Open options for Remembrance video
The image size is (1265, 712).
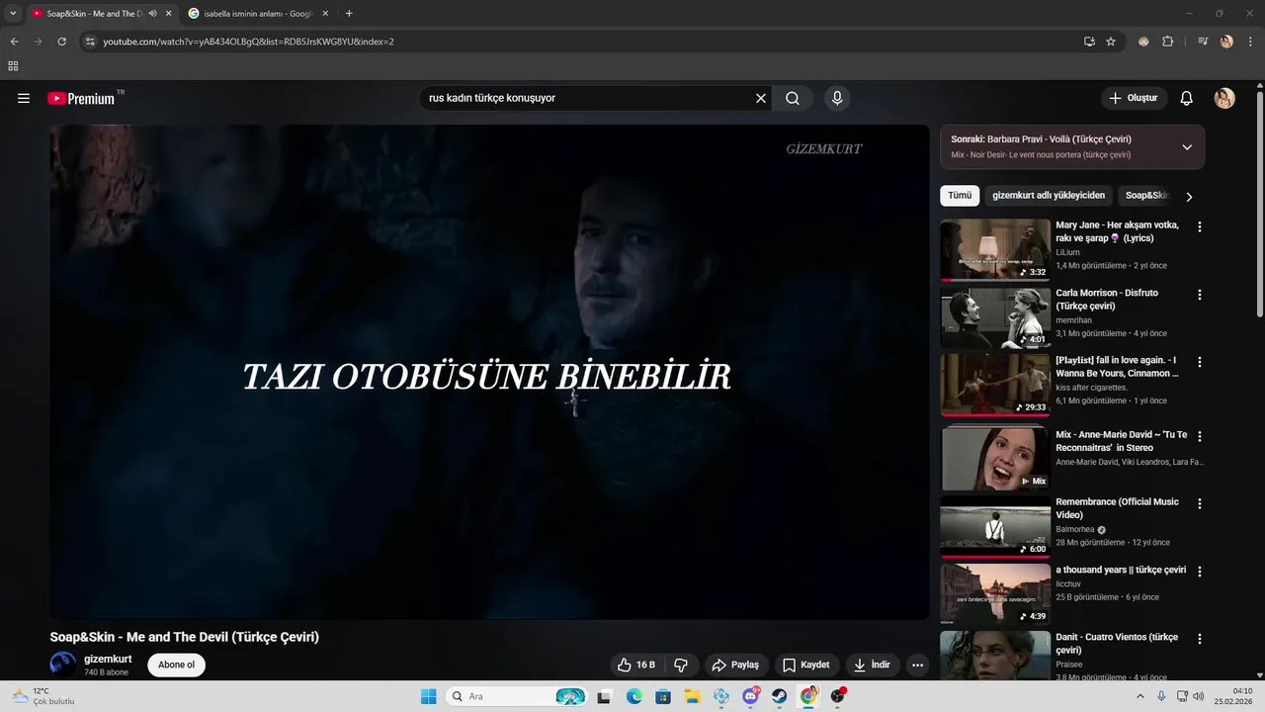[1200, 503]
